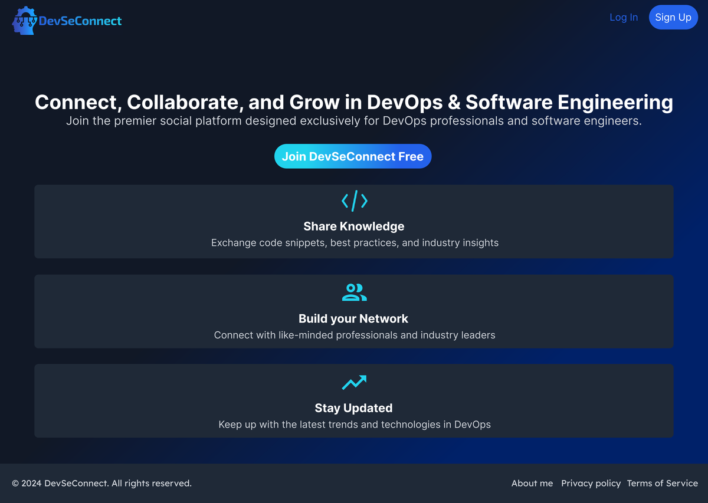Click the Join DevSeConnect Free button
Screen dimensions: 708x503
[x=353, y=156]
